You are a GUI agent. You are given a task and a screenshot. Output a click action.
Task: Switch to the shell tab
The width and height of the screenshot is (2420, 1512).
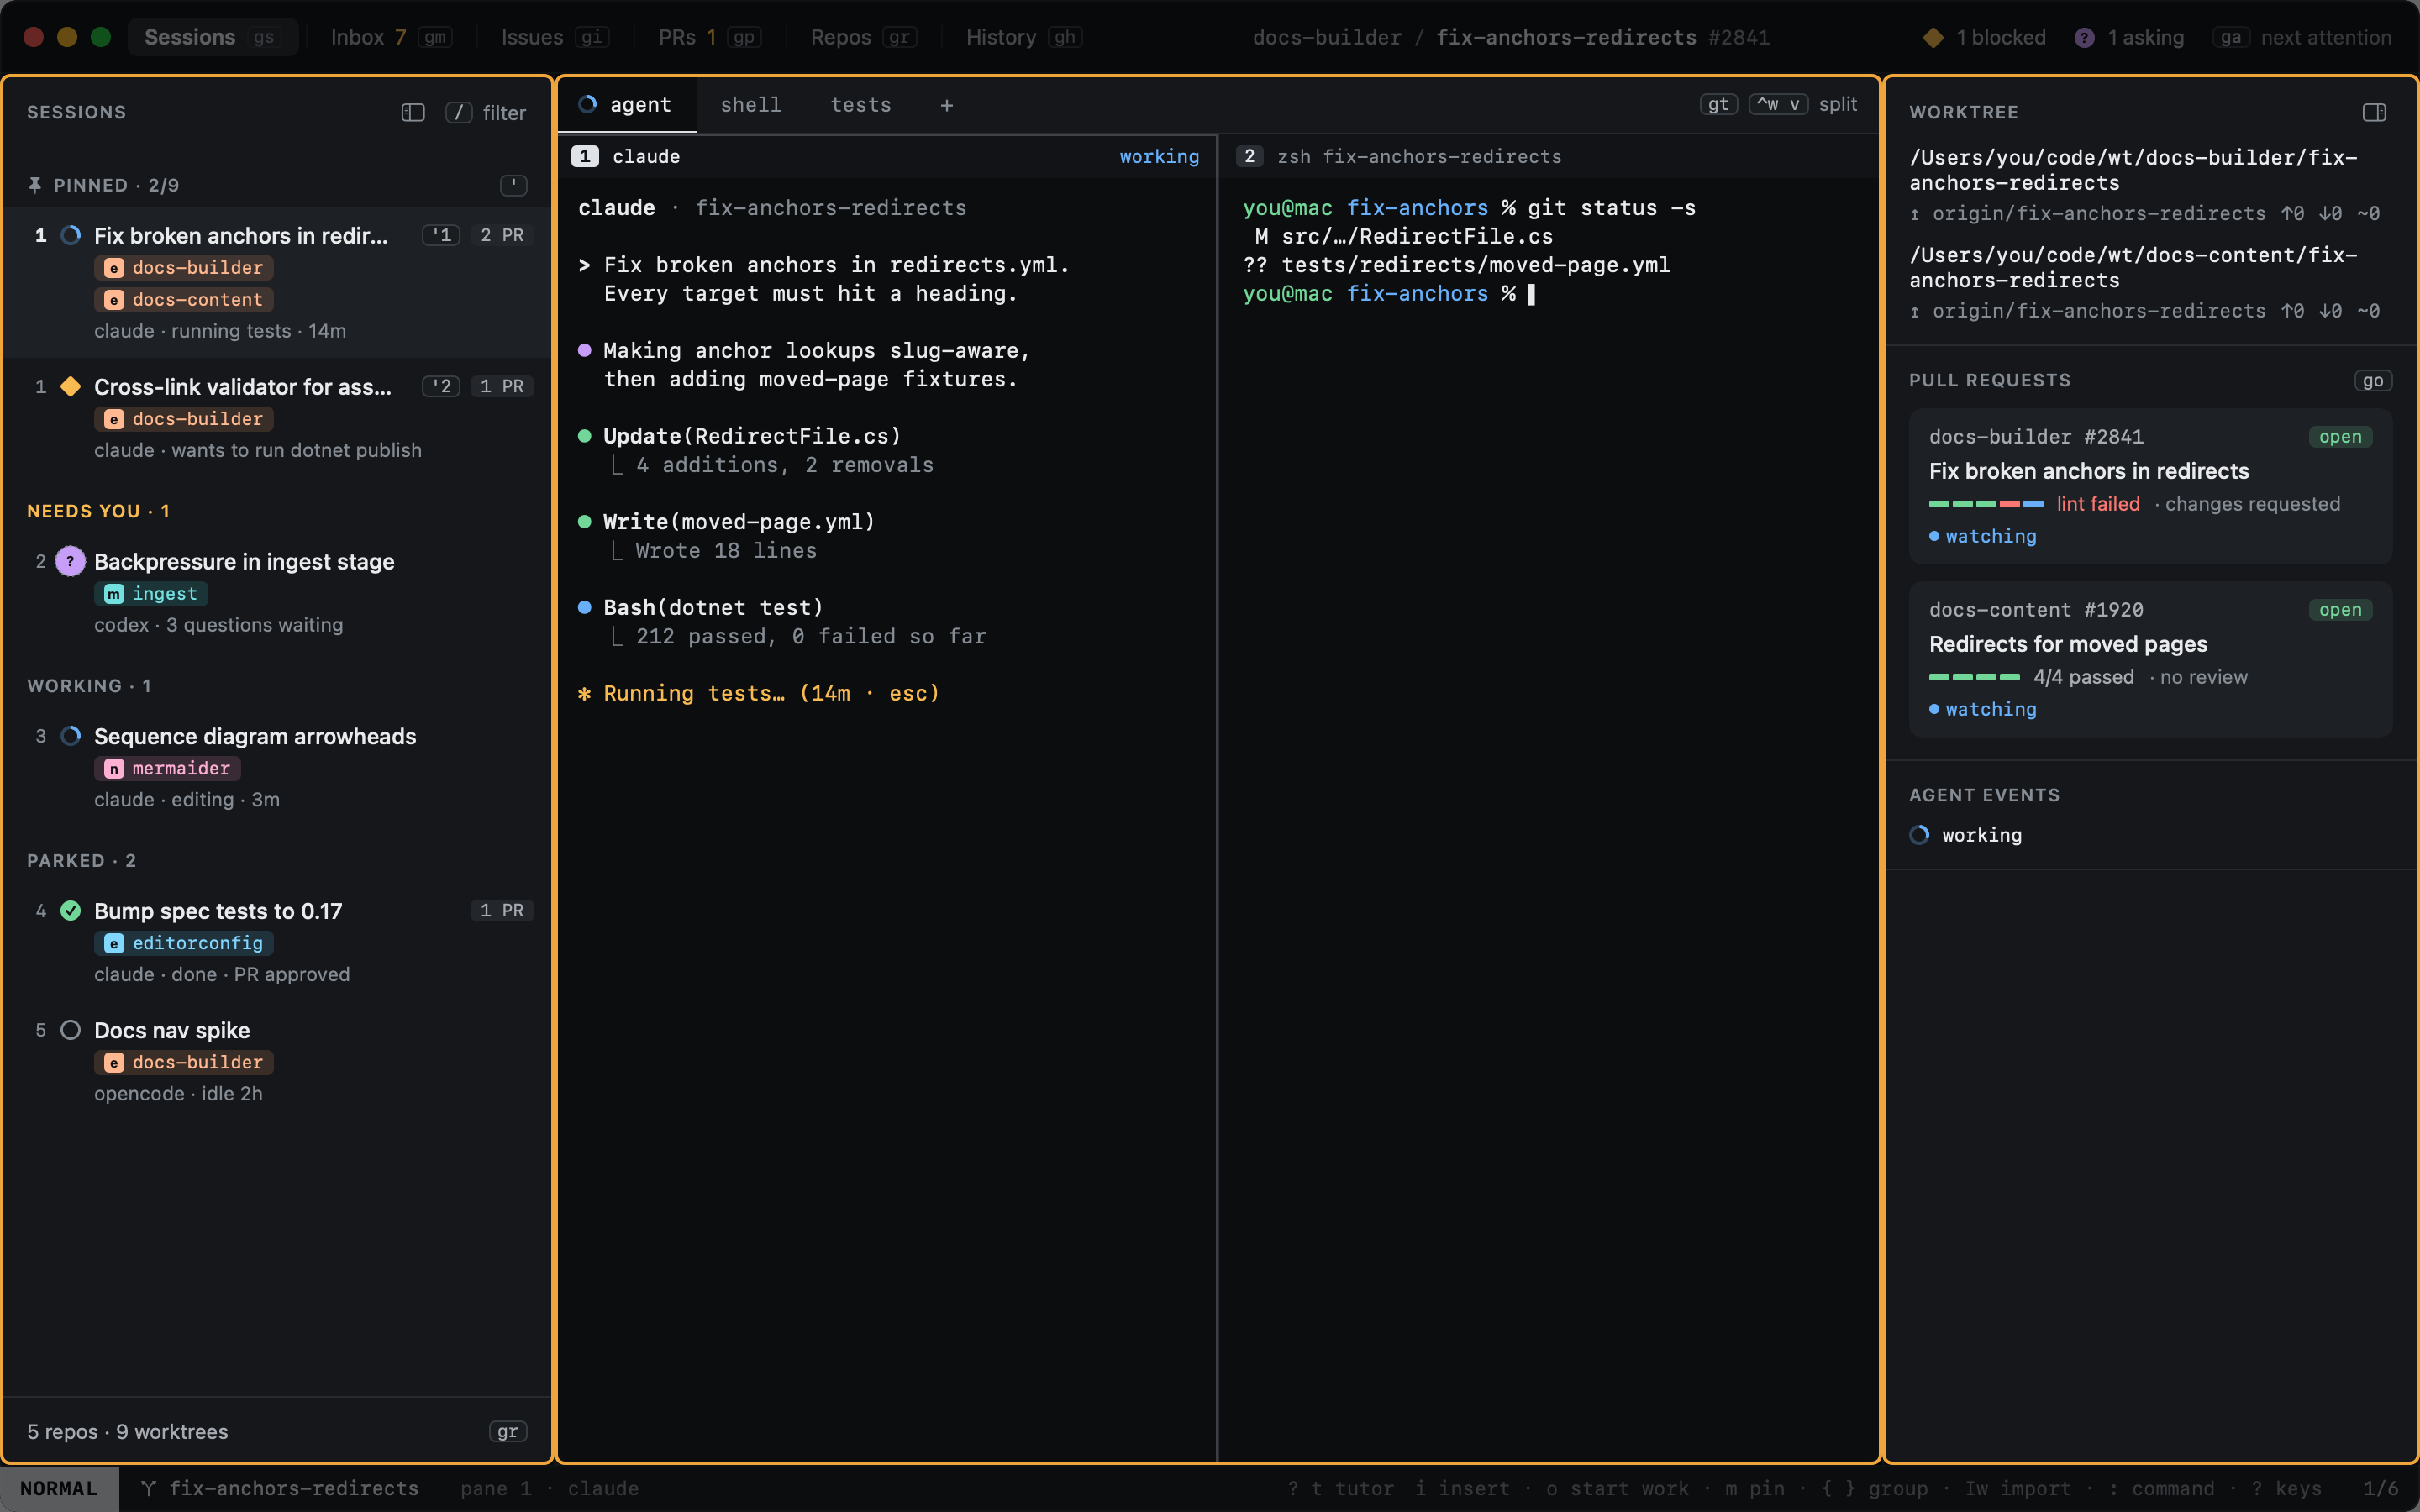tap(750, 105)
